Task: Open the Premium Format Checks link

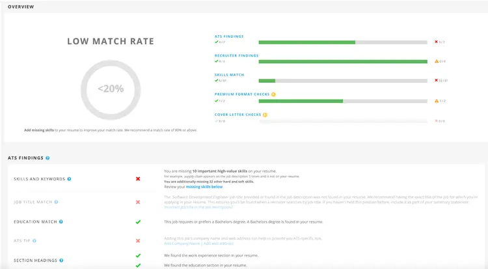Action: (242, 94)
